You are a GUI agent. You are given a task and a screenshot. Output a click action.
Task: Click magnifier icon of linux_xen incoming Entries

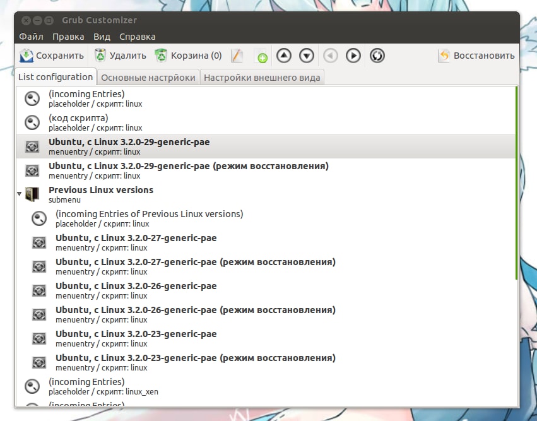(32, 386)
